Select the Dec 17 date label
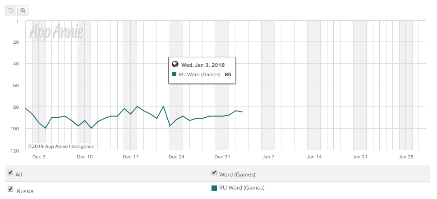The width and height of the screenshot is (437, 199). (130, 157)
